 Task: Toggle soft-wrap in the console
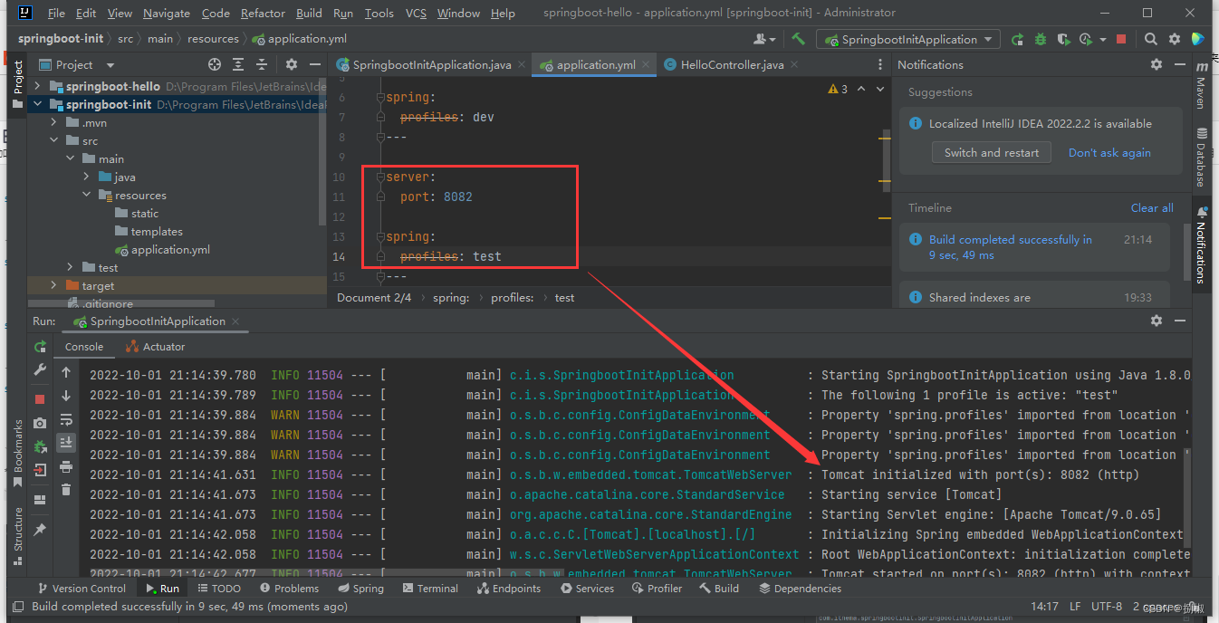pos(66,419)
